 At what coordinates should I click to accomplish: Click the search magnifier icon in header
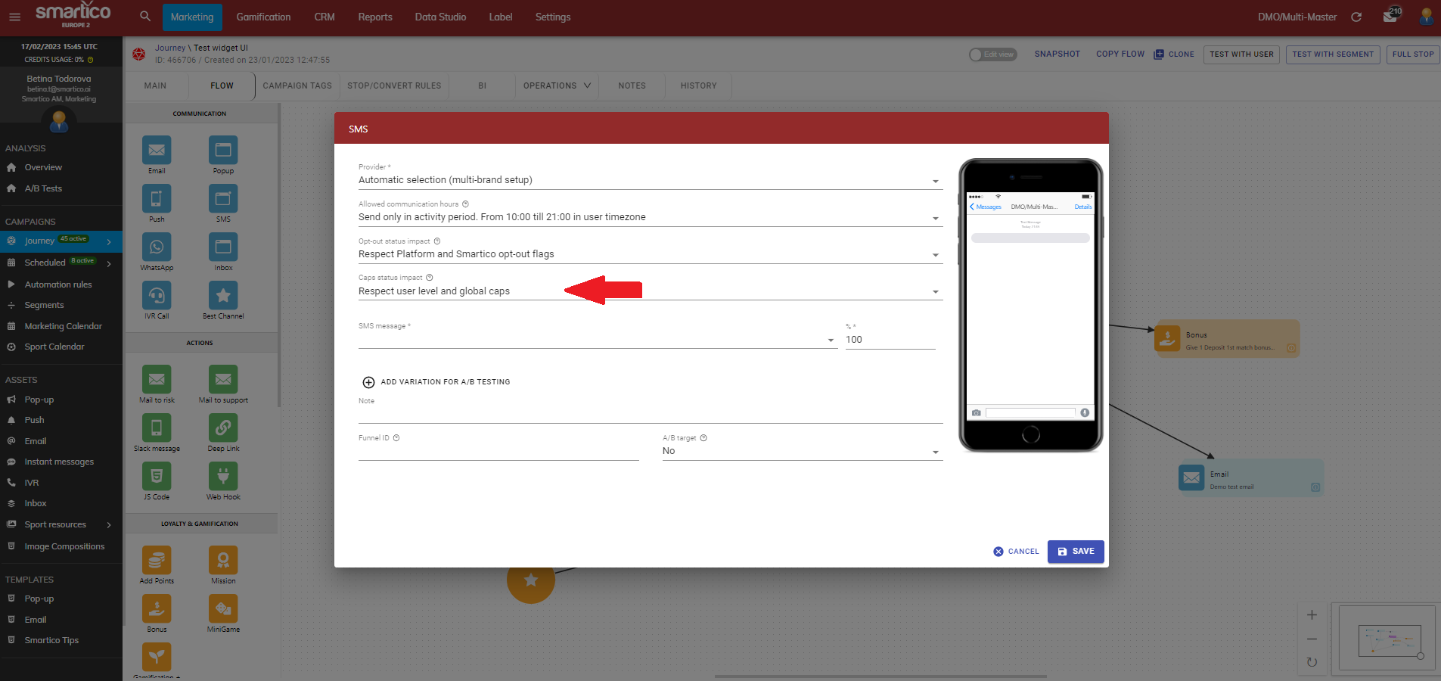(145, 17)
